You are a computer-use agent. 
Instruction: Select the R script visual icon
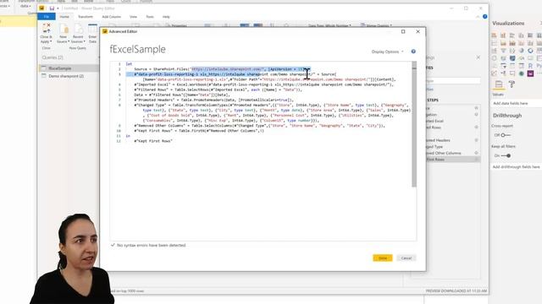(530, 66)
